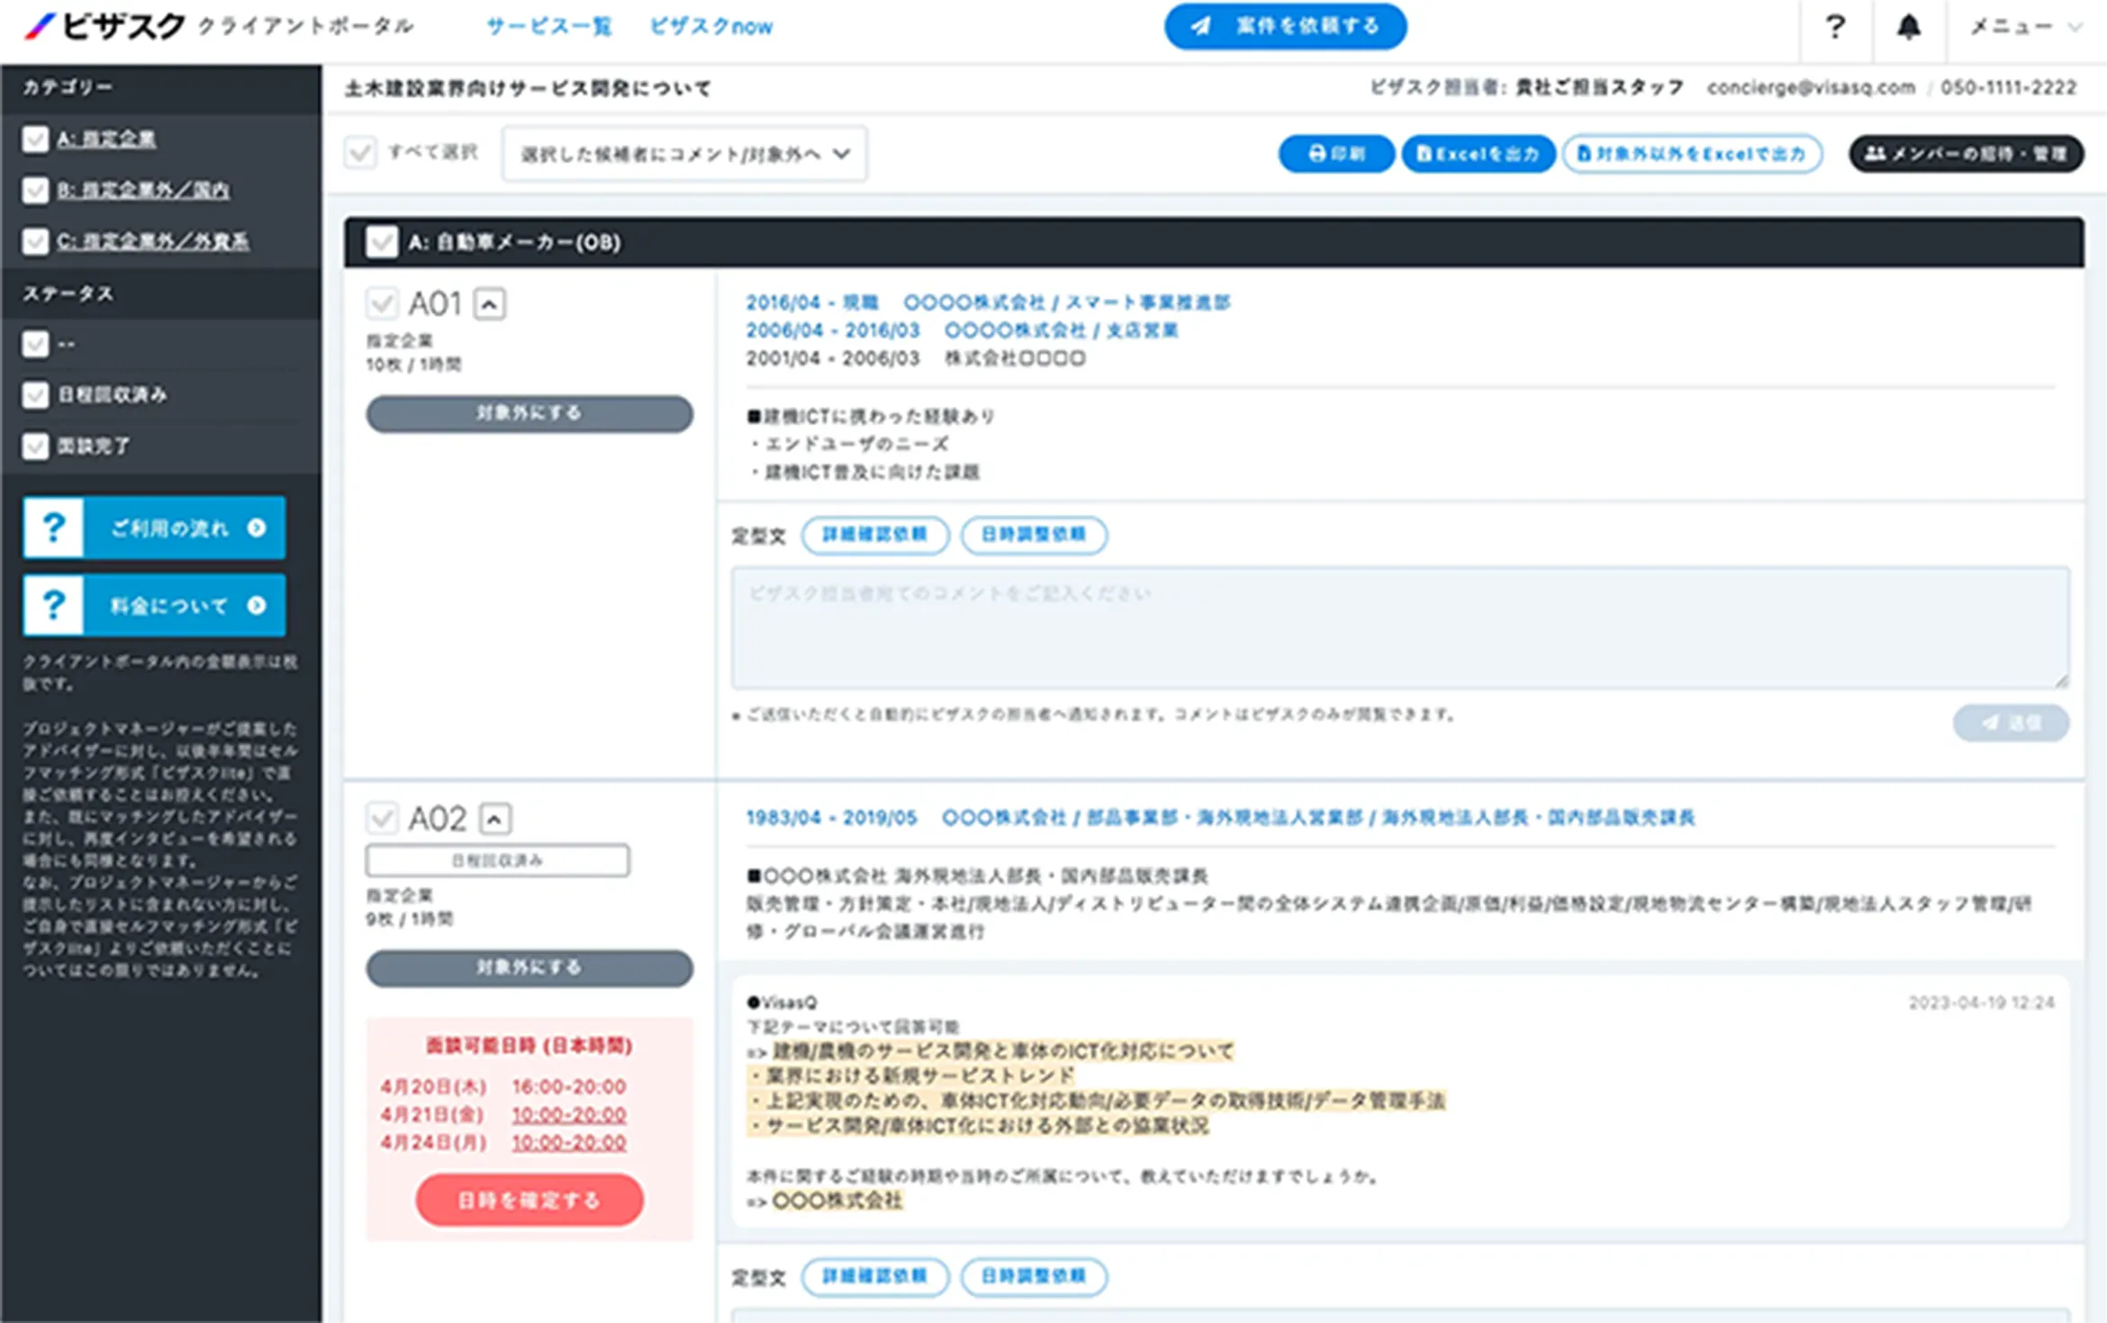2107x1323 pixels.
Task: Toggle category B: 指定企業外/国内 checkbox
Action: pos(35,191)
